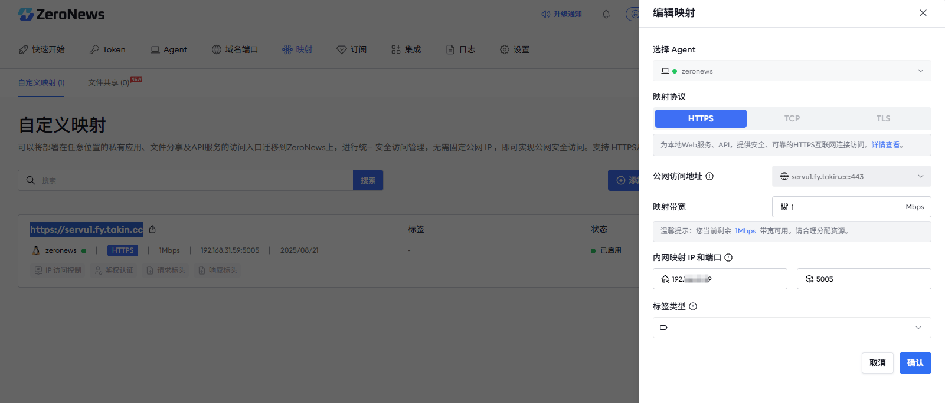Click the 2025/08/21 date text
The height and width of the screenshot is (403, 945).
tap(299, 250)
